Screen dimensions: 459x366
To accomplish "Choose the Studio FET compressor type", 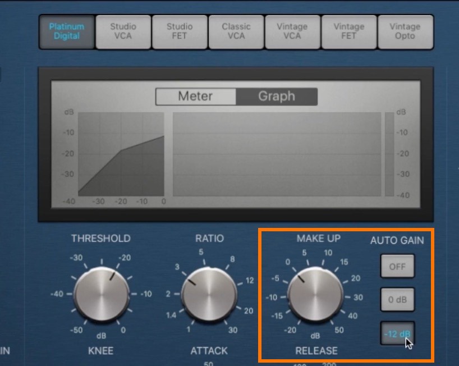I will point(180,31).
